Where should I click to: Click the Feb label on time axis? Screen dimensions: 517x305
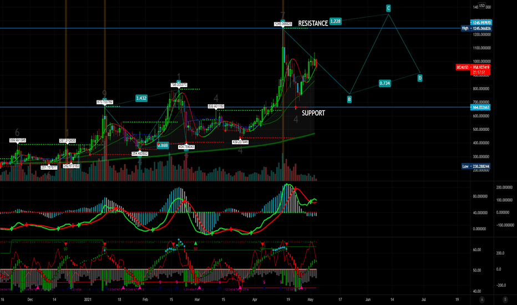[145, 299]
